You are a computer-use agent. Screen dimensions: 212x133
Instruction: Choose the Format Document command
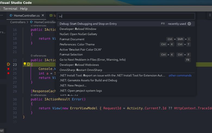[126, 39]
